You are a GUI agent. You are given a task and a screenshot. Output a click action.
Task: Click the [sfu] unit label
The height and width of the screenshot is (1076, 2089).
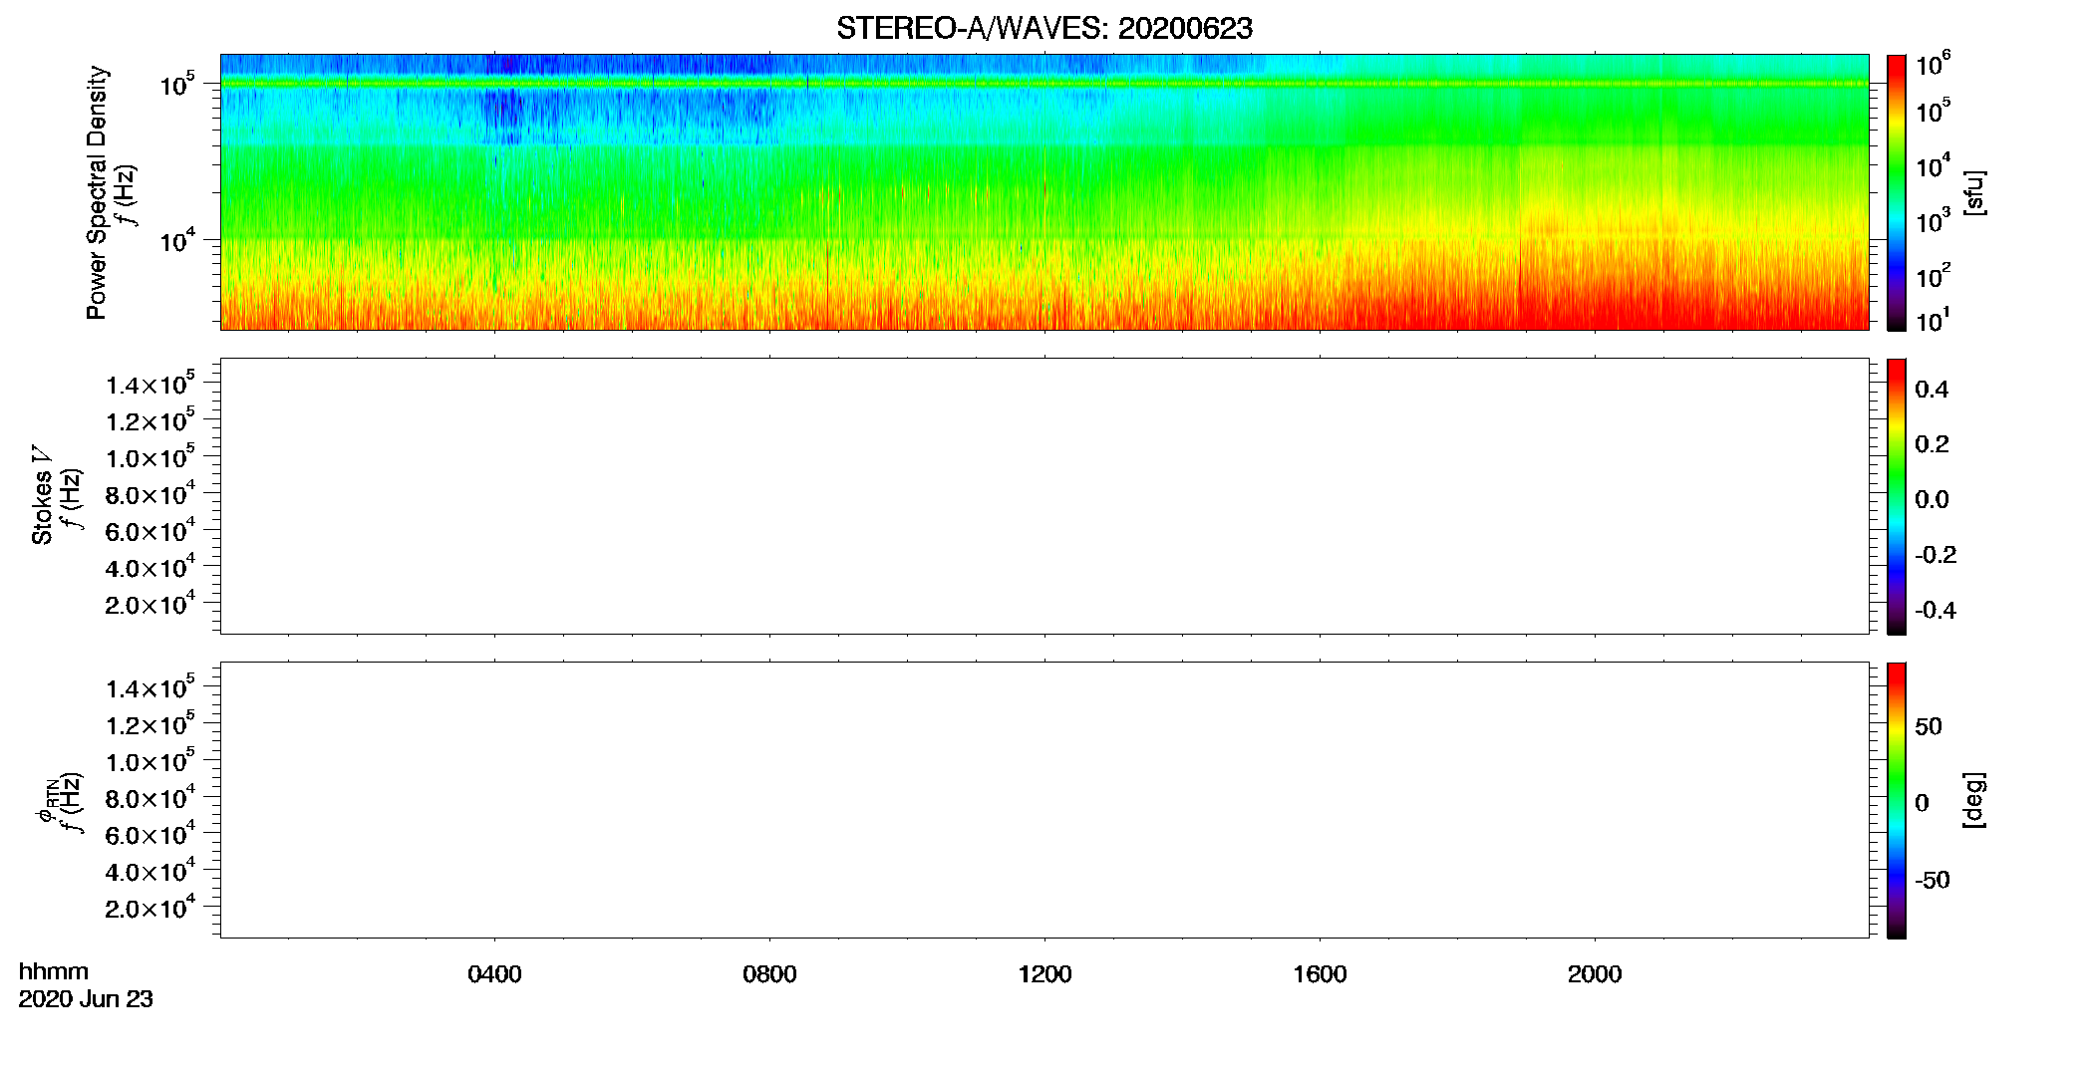pyautogui.click(x=1973, y=192)
